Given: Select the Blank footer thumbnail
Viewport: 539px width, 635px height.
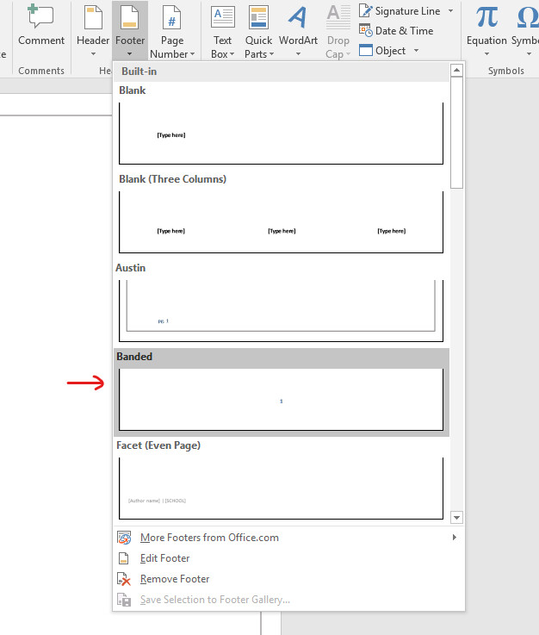Looking at the screenshot, I should click(281, 134).
